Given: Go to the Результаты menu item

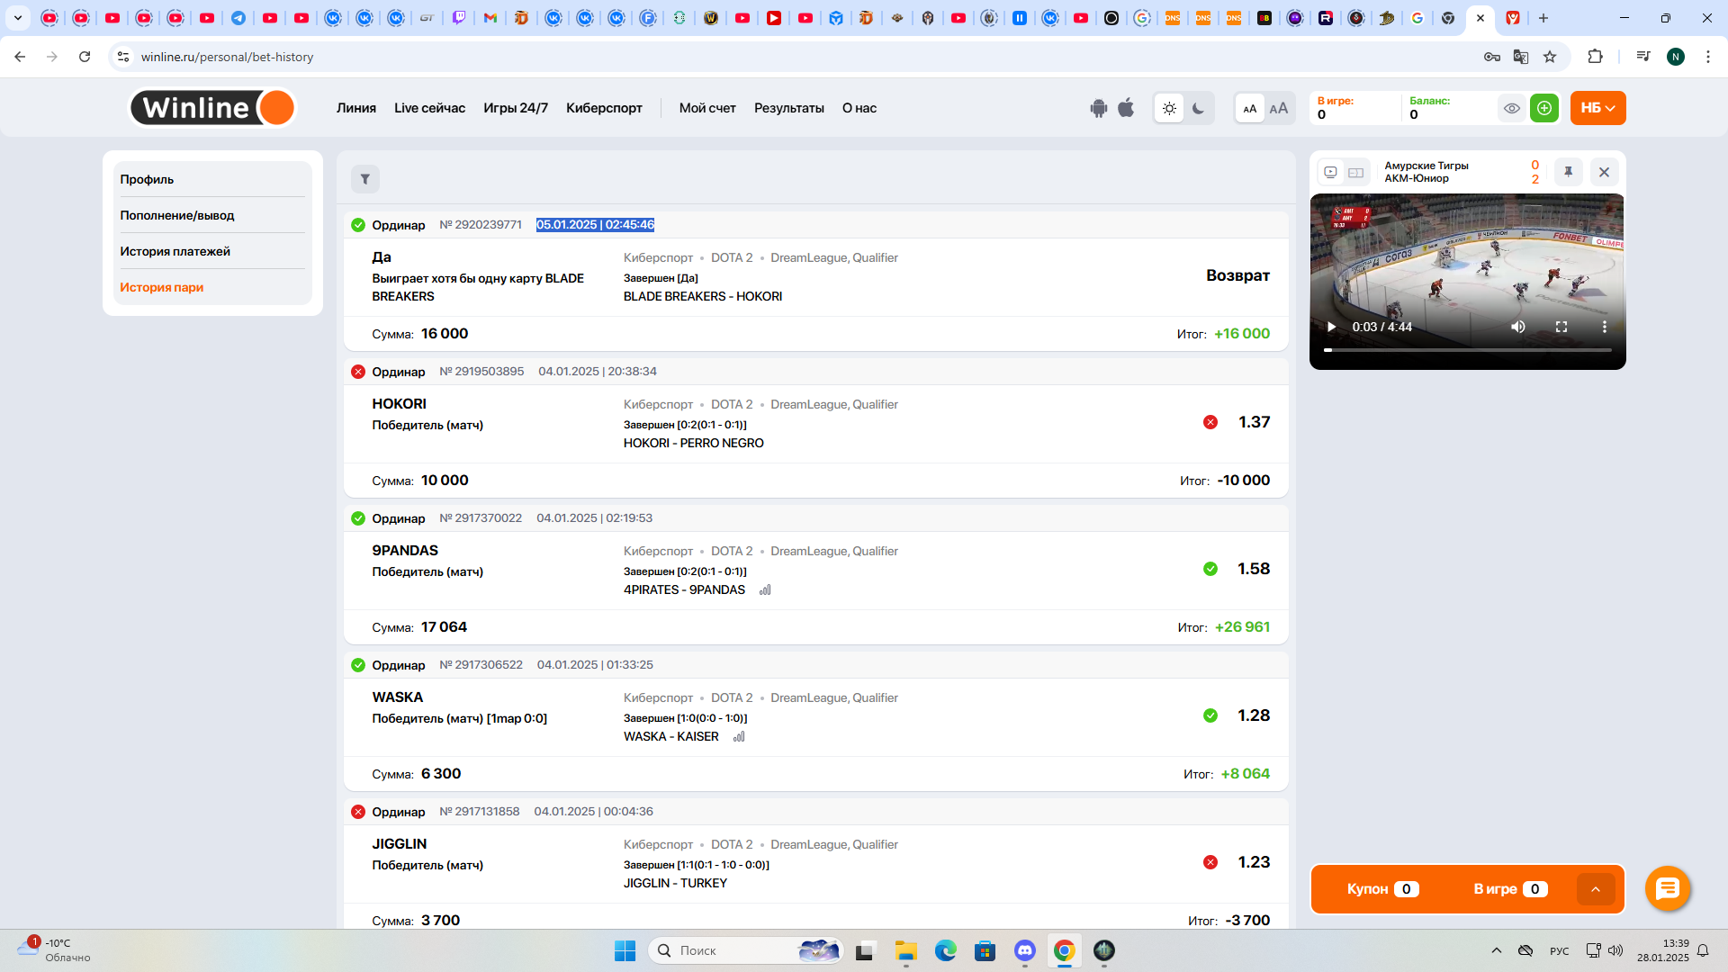Looking at the screenshot, I should (x=788, y=108).
